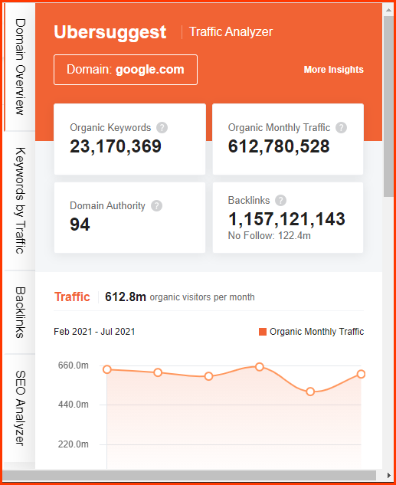The image size is (396, 485).
Task: Open help icon next to Domain Authority
Action: coord(157,205)
